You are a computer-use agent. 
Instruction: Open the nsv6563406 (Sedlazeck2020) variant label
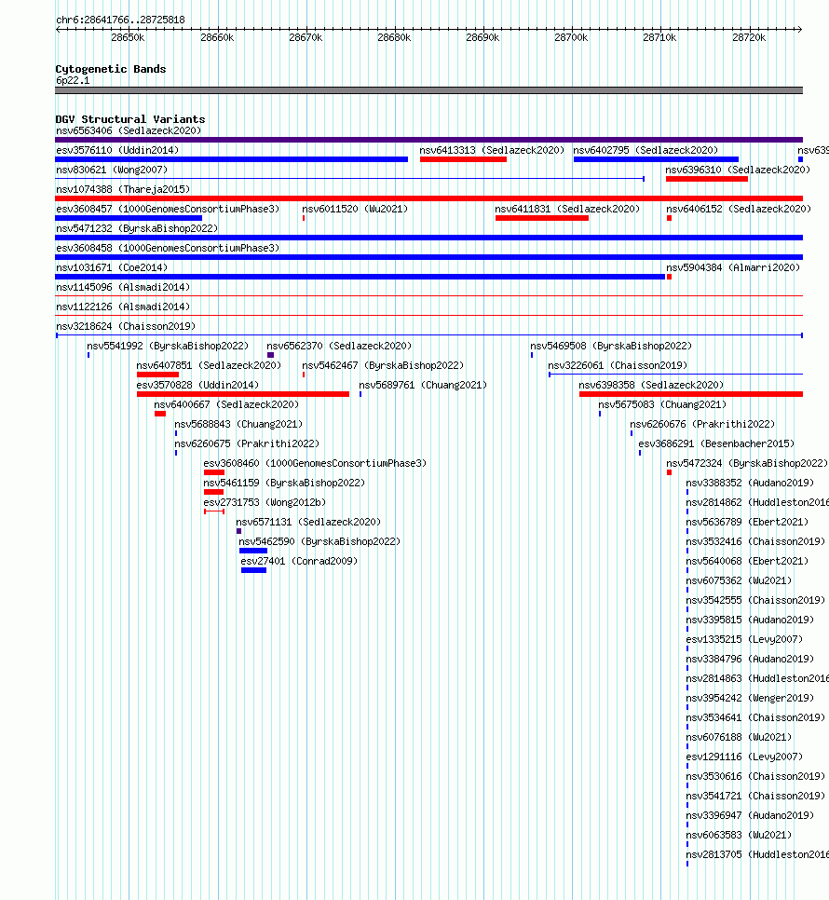coord(129,130)
